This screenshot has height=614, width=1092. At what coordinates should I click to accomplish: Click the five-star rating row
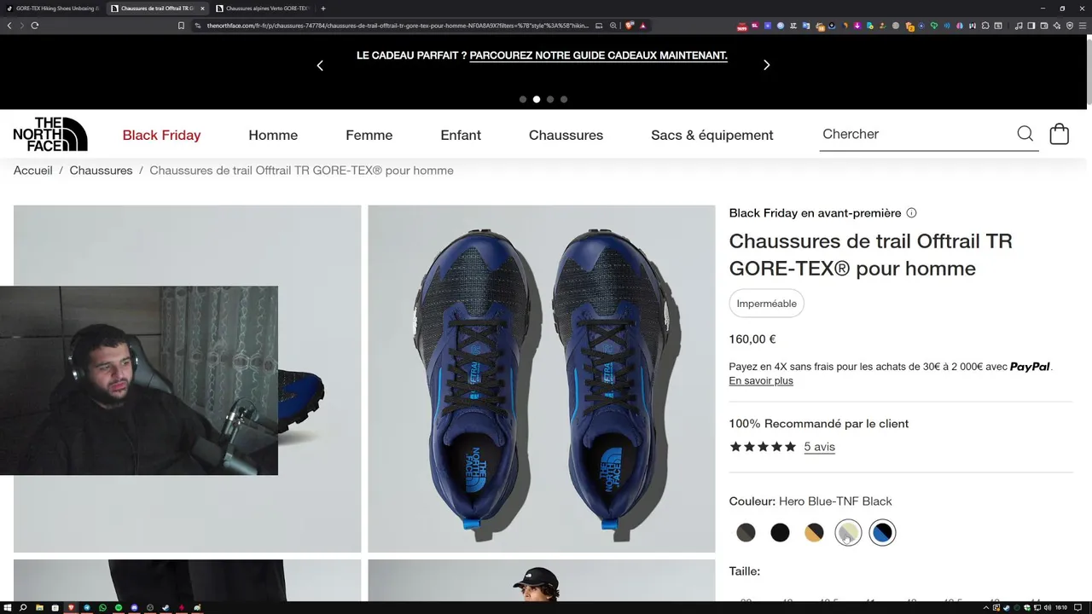(763, 447)
